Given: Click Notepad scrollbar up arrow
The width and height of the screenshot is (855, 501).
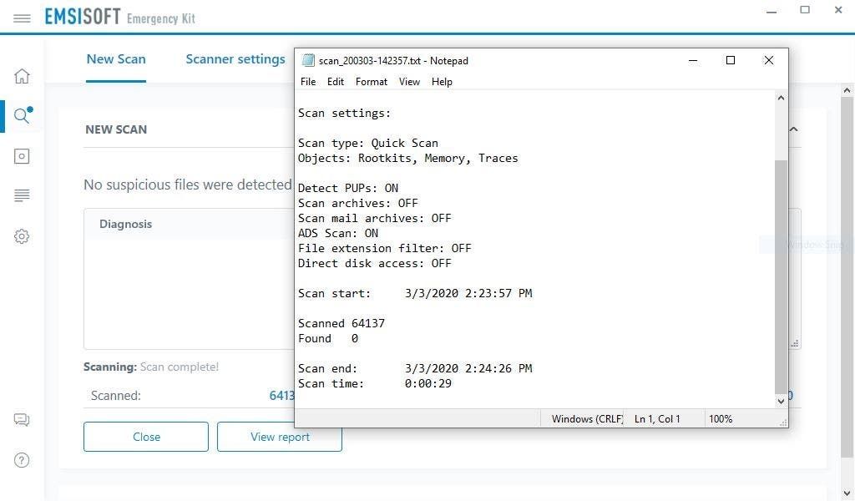Looking at the screenshot, I should point(781,99).
